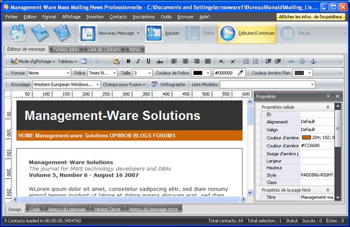Switch to the Liste de Contacts tab
The image size is (350, 227).
(x=104, y=49)
